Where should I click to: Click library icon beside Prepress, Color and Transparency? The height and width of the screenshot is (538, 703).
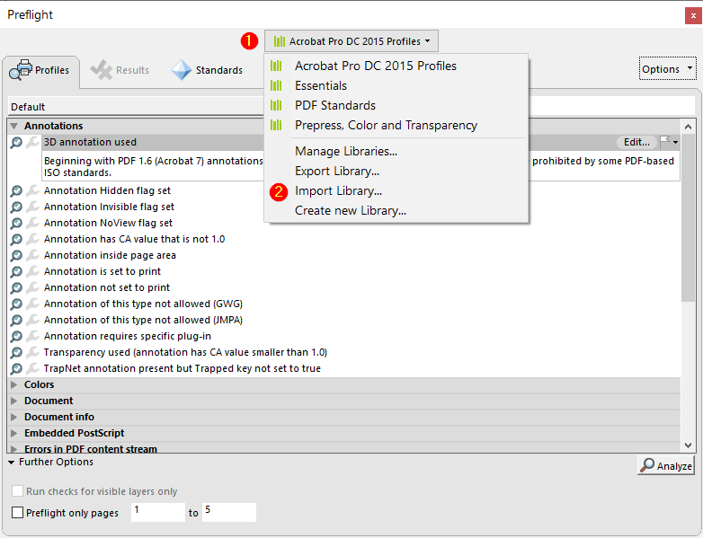click(x=276, y=126)
